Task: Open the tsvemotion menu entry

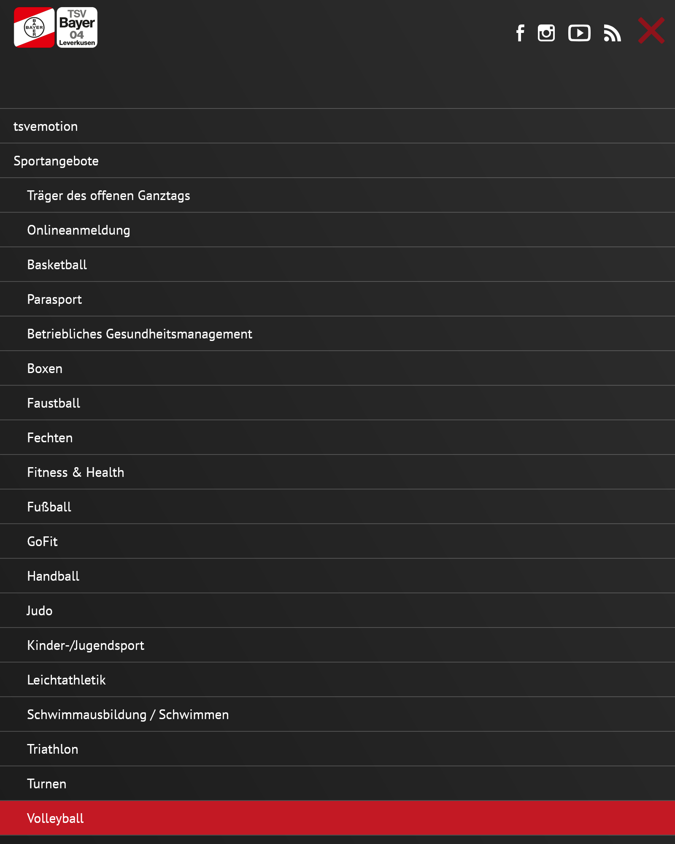Action: pyautogui.click(x=46, y=126)
